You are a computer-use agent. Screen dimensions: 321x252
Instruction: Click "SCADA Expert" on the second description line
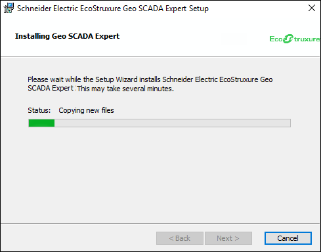[51, 88]
